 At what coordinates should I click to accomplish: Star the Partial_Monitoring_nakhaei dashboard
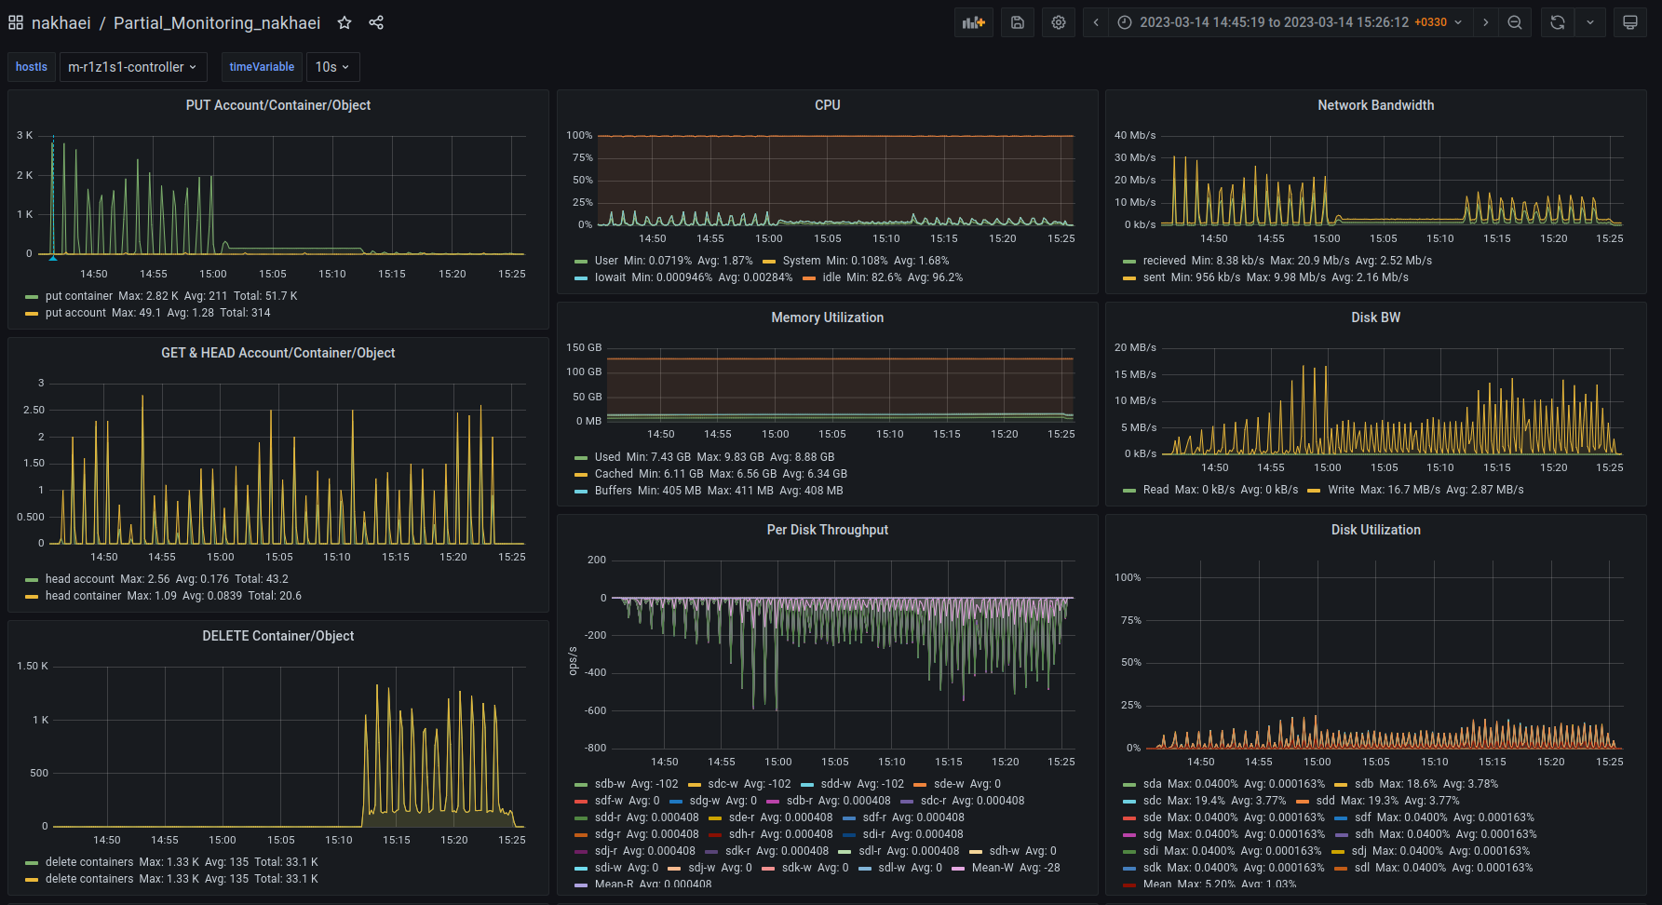345,22
